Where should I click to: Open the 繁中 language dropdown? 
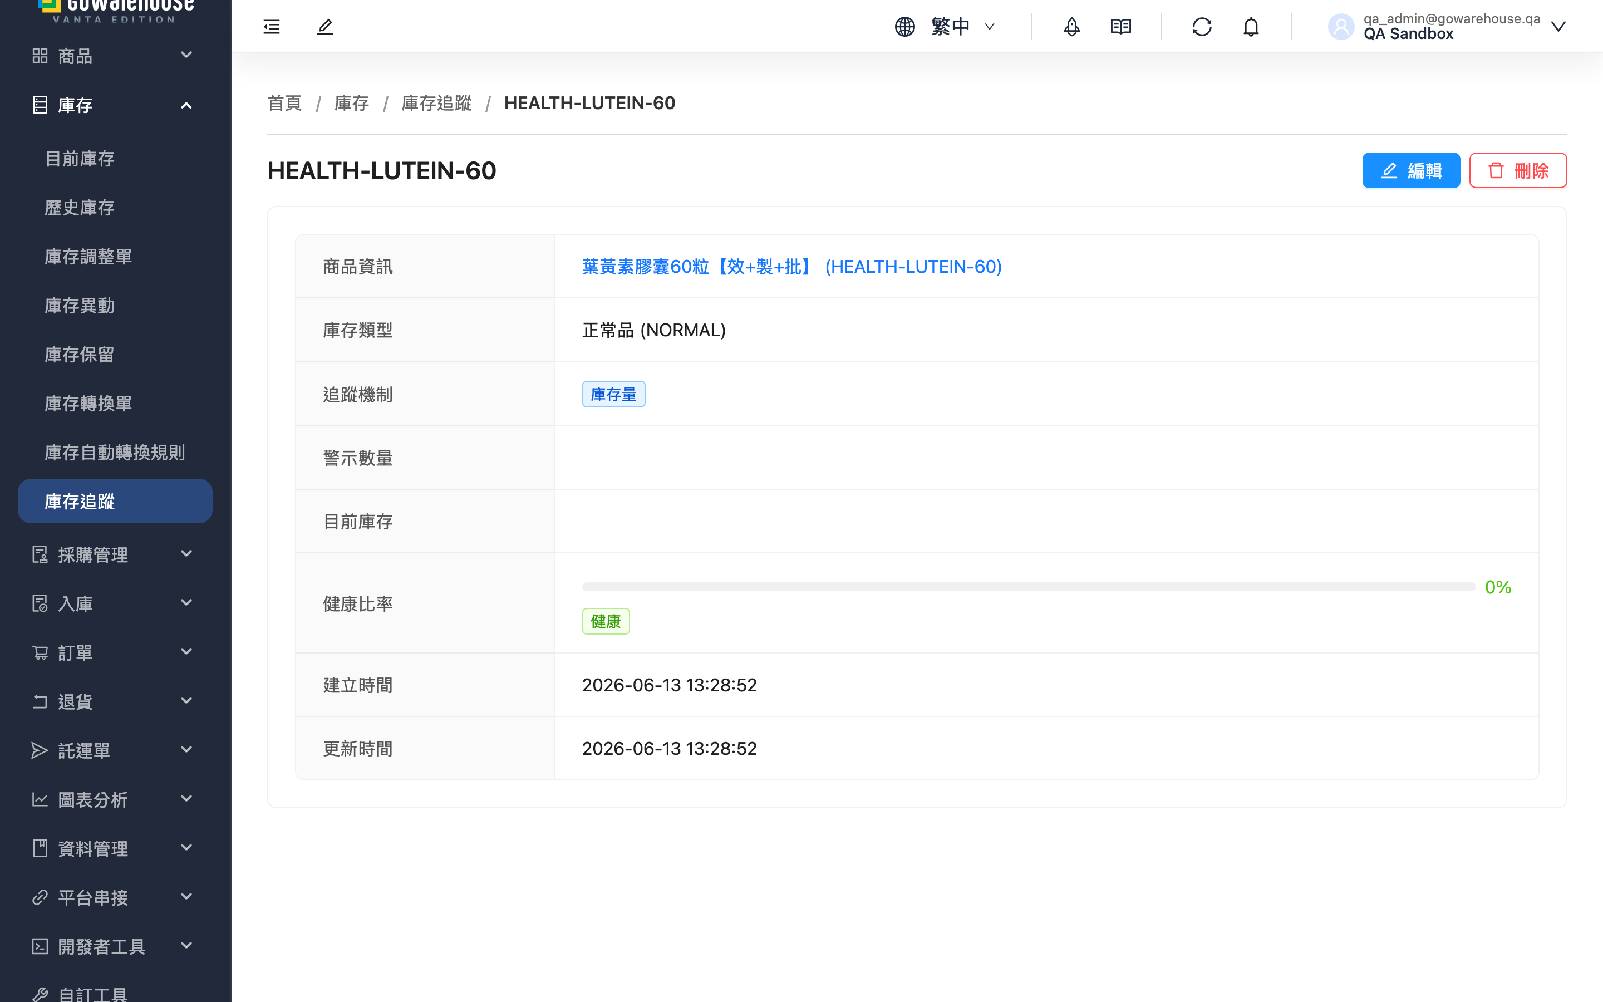(963, 27)
